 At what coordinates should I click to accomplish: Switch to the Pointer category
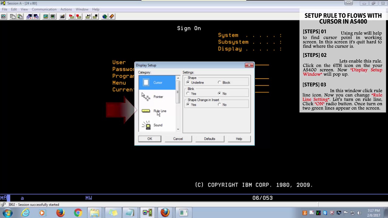(x=158, y=97)
